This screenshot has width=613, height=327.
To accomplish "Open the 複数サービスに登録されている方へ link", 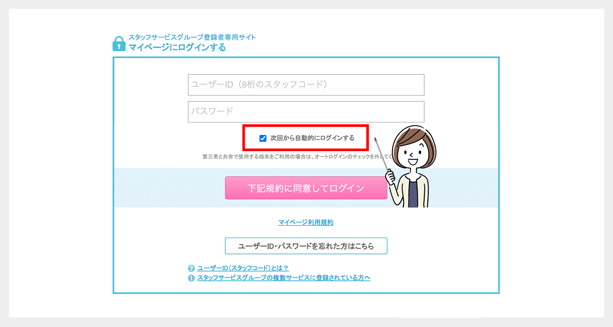I will (284, 278).
